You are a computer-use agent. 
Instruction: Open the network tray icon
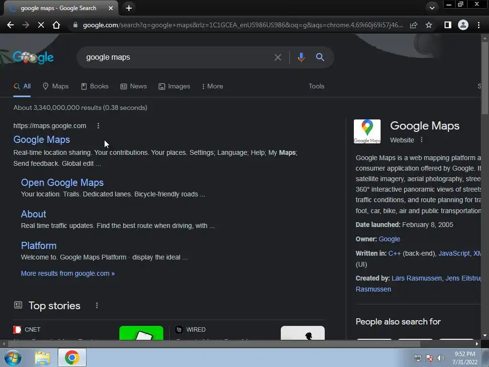tap(417, 358)
